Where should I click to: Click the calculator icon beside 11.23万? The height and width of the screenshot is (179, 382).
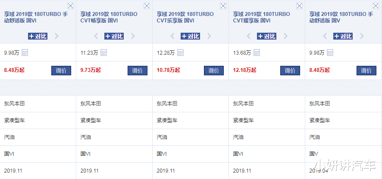tap(103, 53)
